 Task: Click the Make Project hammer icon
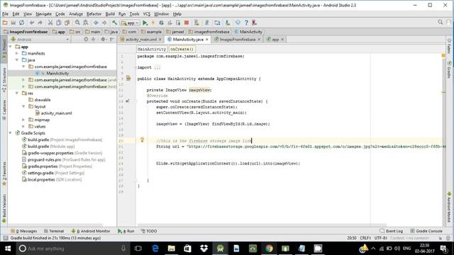tap(115, 23)
